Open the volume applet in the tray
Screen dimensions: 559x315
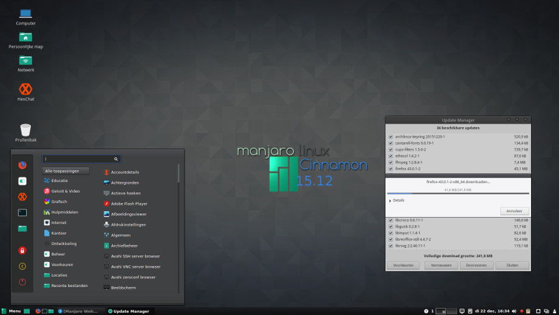(x=513, y=311)
